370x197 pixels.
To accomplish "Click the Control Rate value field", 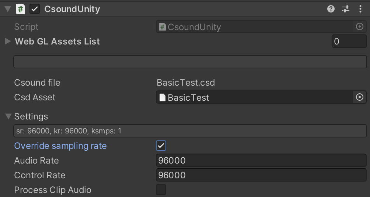I will (x=261, y=175).
